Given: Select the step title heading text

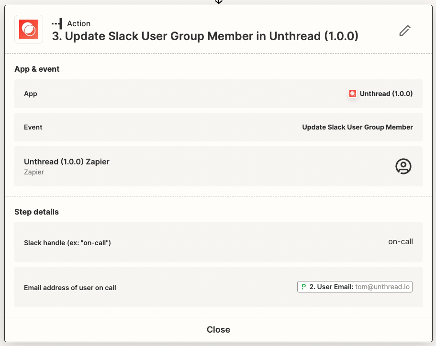Looking at the screenshot, I should [205, 36].
